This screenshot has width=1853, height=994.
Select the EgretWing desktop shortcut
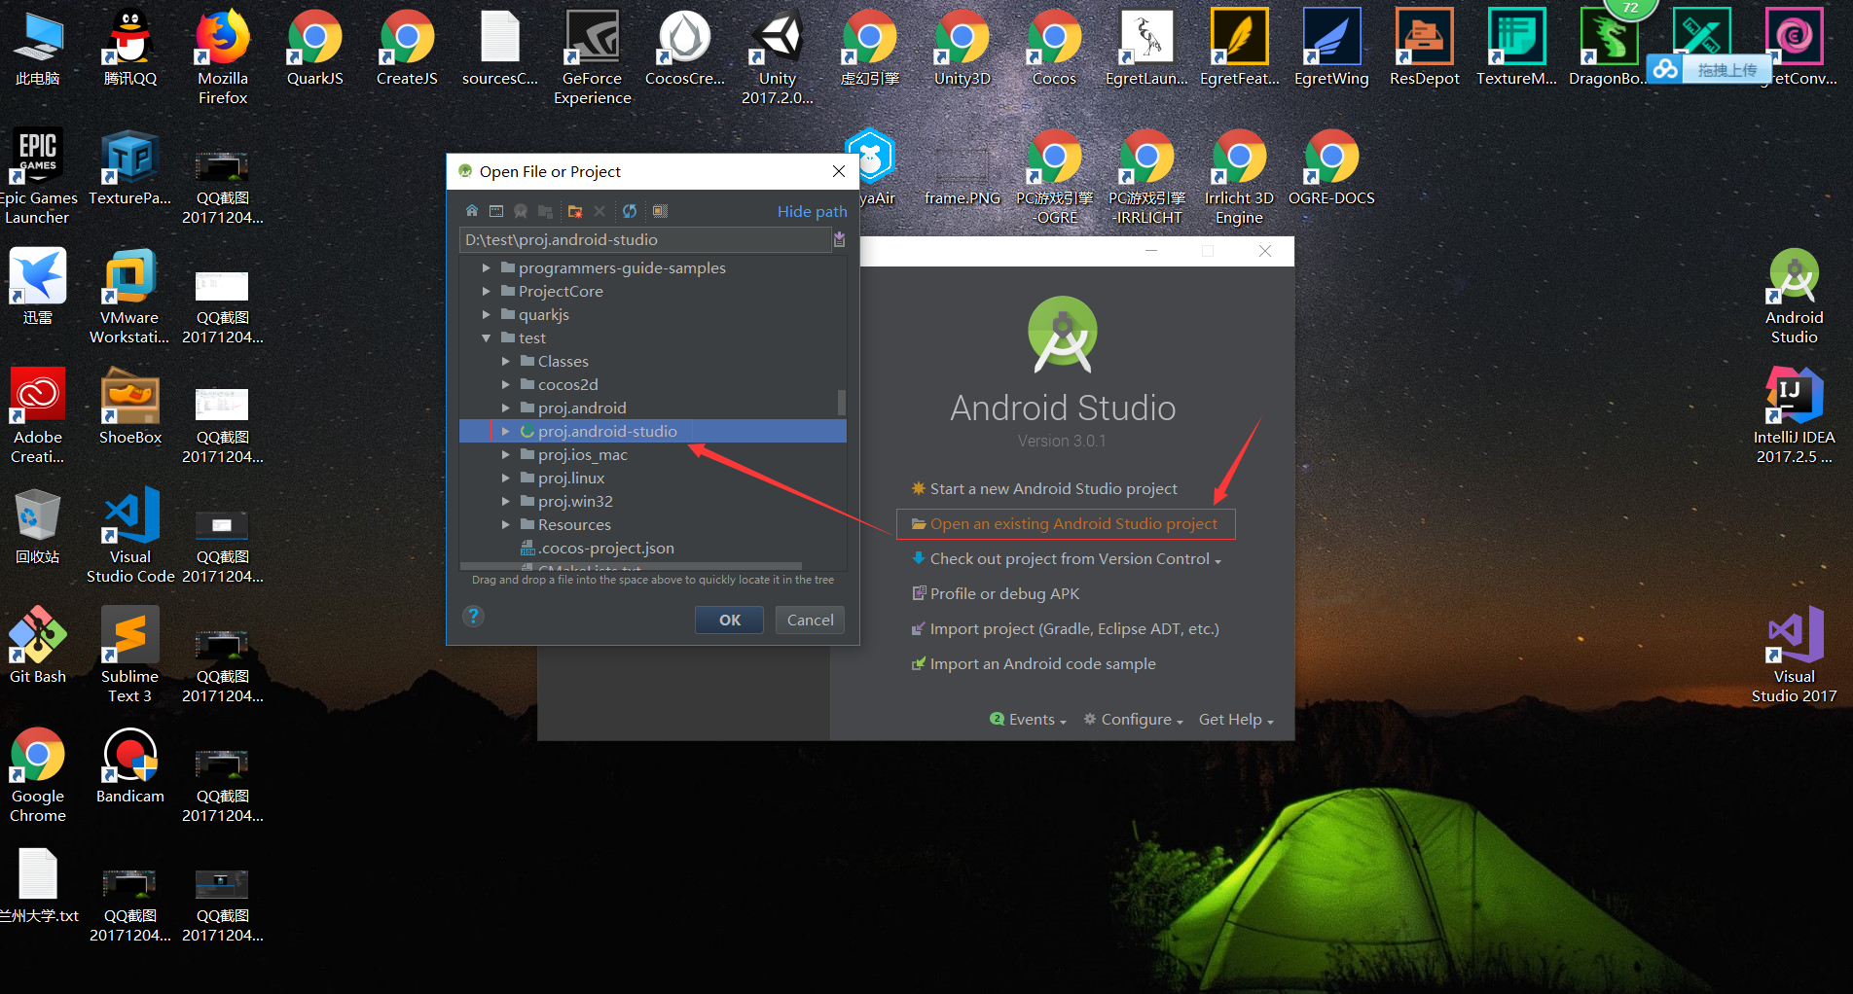click(x=1331, y=48)
